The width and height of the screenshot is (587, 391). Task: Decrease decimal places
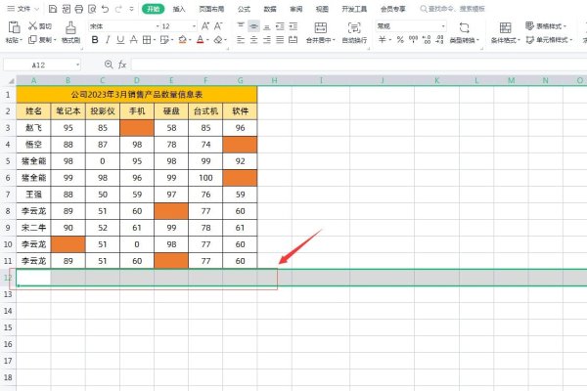(x=439, y=40)
